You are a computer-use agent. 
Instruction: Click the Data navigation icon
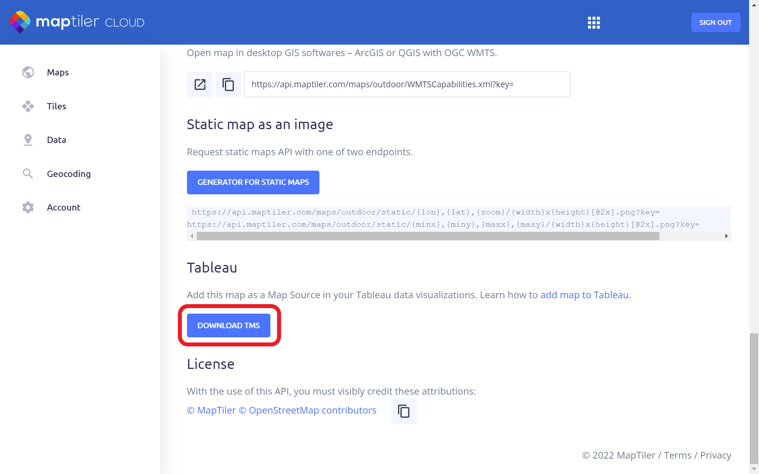(28, 139)
